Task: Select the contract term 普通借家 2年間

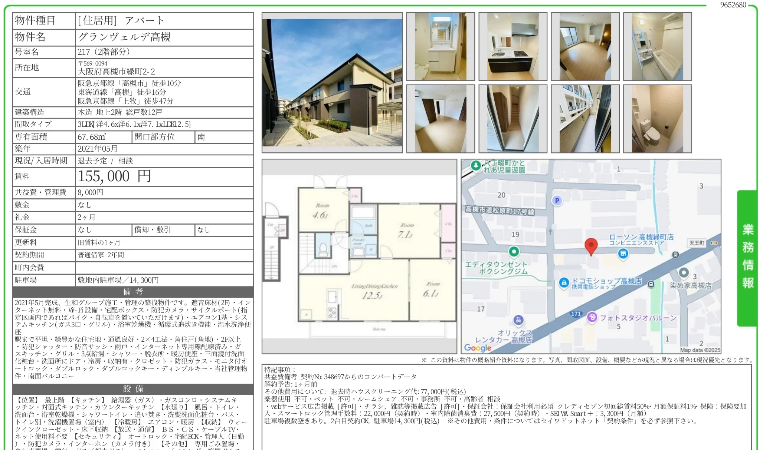Action: click(101, 255)
